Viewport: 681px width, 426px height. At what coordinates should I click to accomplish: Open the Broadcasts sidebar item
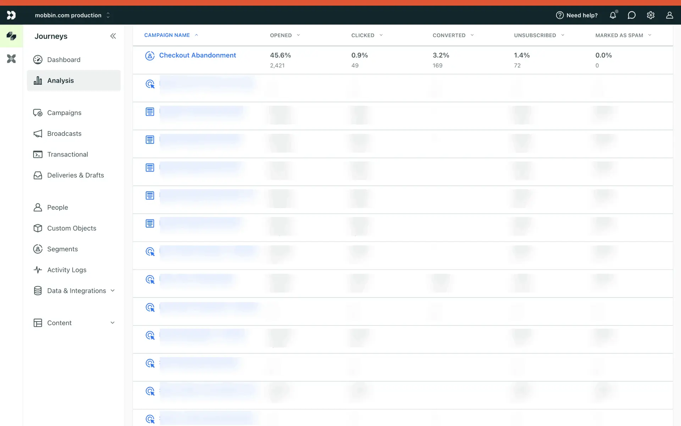coord(64,133)
